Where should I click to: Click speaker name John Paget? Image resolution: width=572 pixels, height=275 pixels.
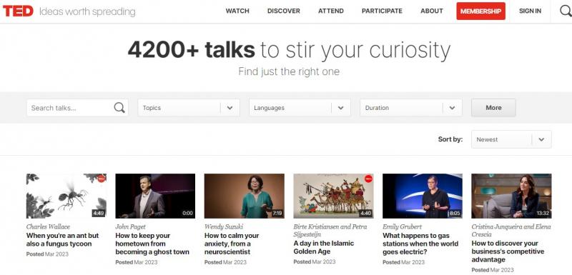pos(131,226)
